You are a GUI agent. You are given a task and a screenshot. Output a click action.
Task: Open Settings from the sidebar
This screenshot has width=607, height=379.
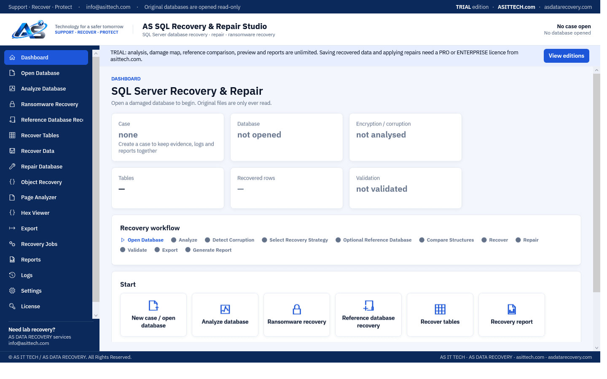click(x=46, y=291)
